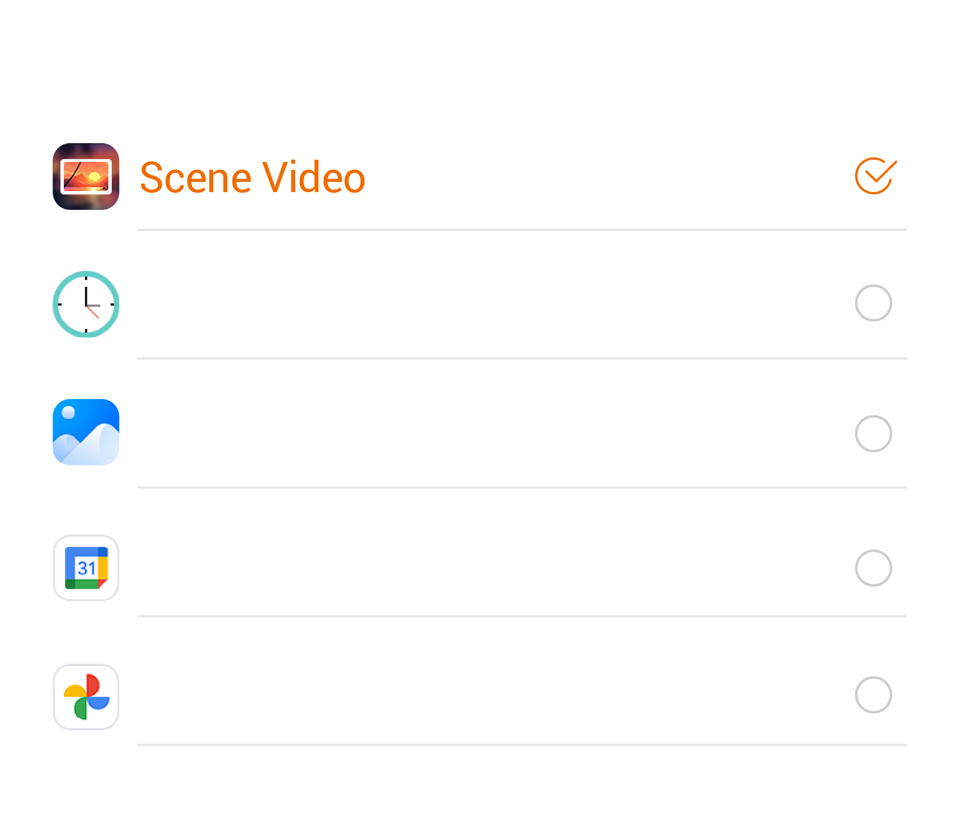Image resolution: width=960 pixels, height=836 pixels.
Task: Click the Google Photos pinwheel icon
Action: click(86, 696)
